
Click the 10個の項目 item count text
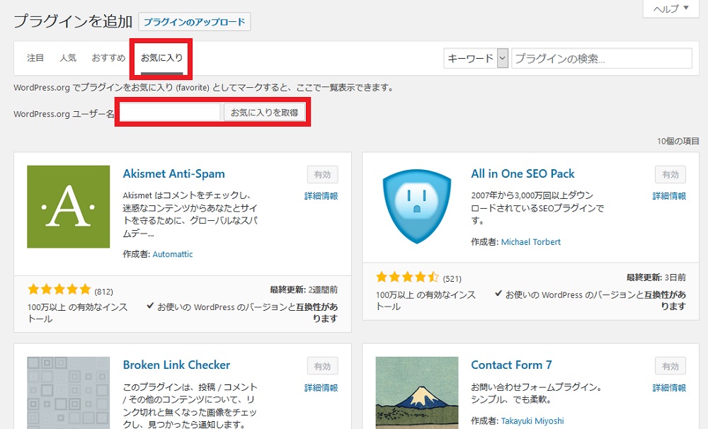[678, 142]
